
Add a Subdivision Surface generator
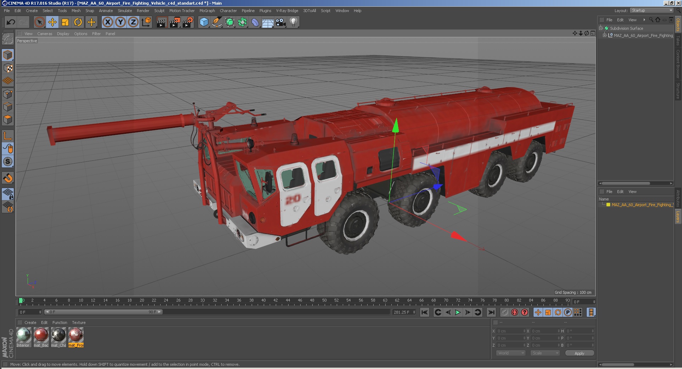click(x=230, y=22)
